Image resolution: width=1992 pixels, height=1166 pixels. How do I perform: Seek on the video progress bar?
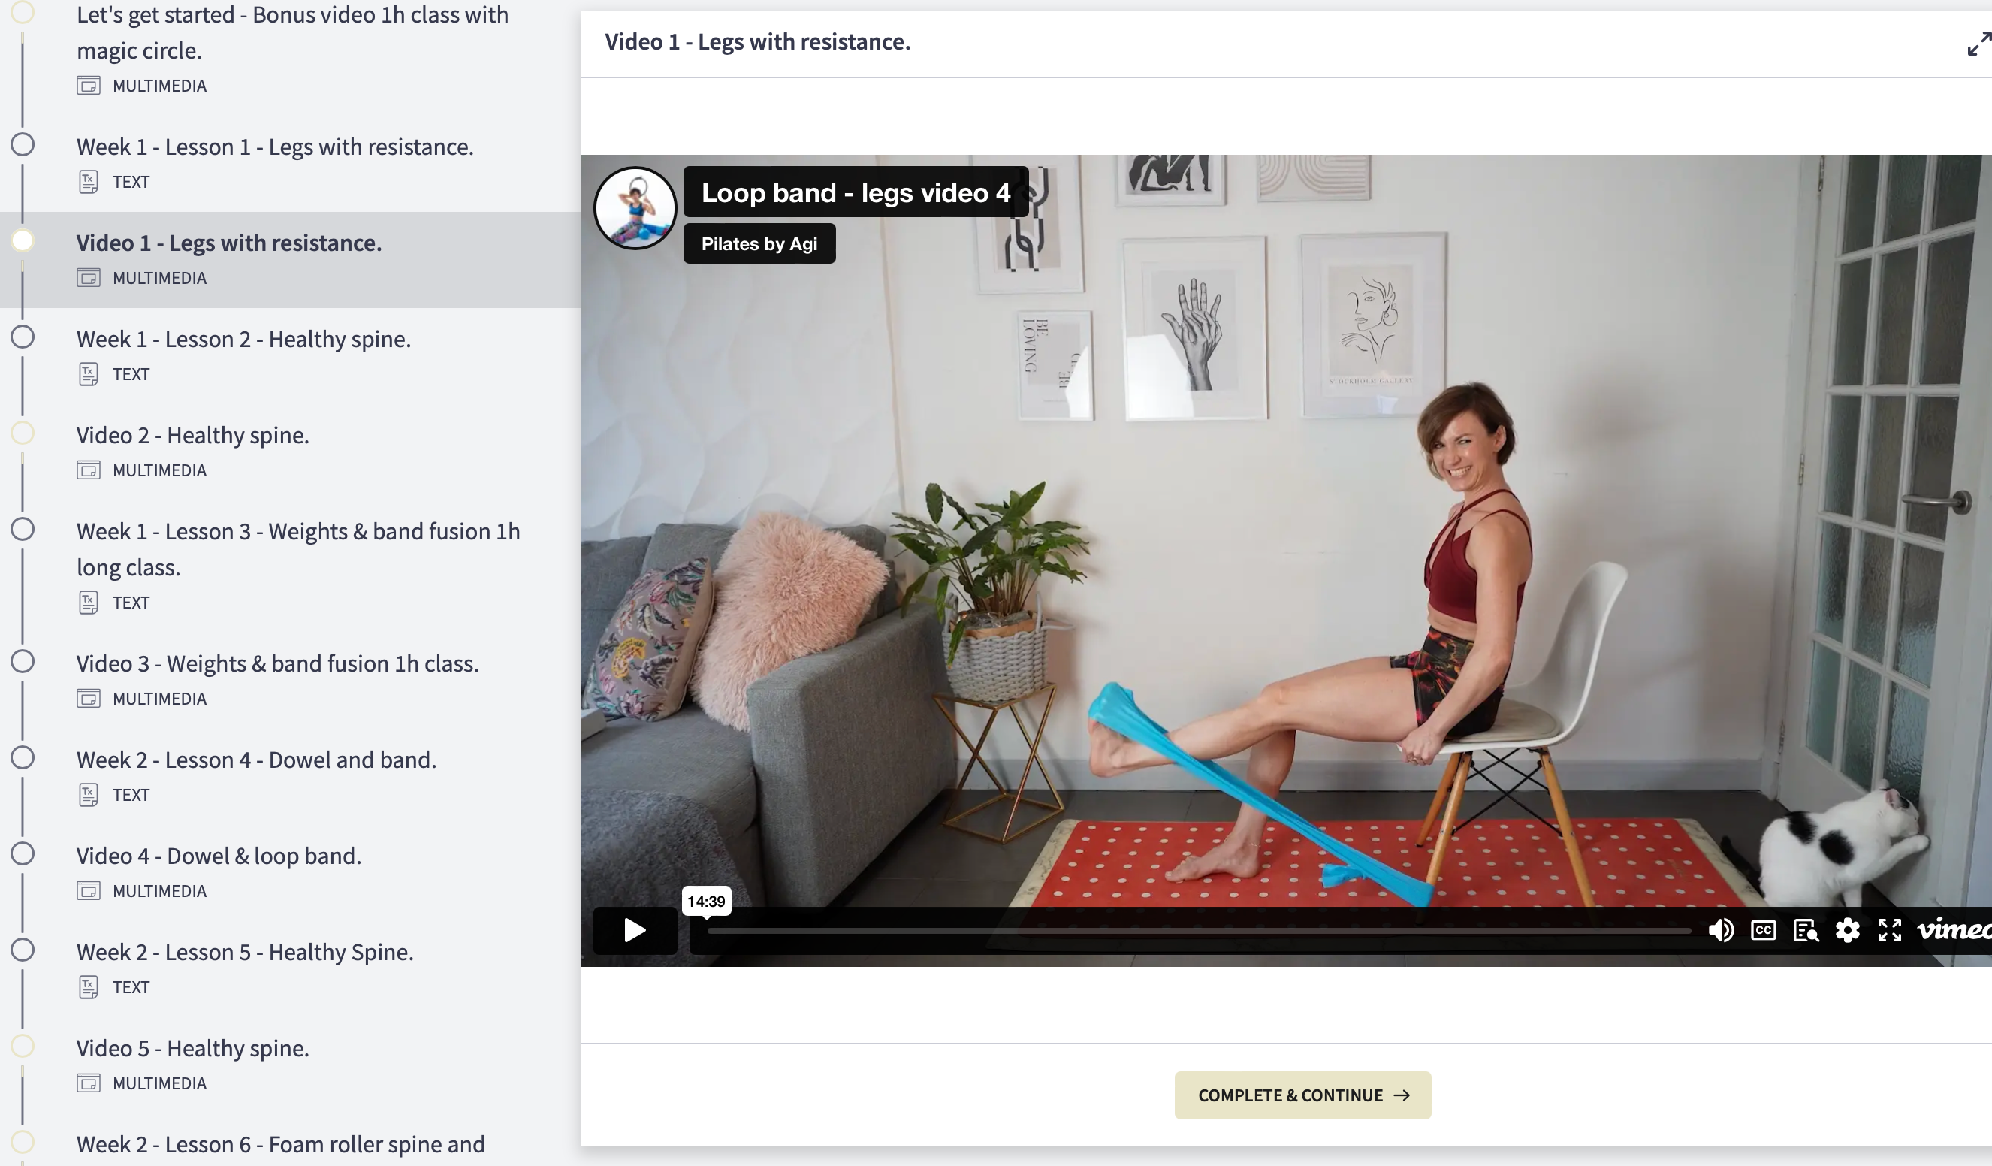point(1197,931)
